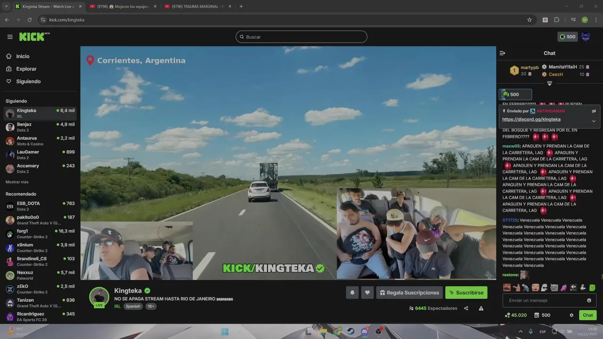Click maxw05 username in chat
Screen dimensions: 603x339
(511, 146)
